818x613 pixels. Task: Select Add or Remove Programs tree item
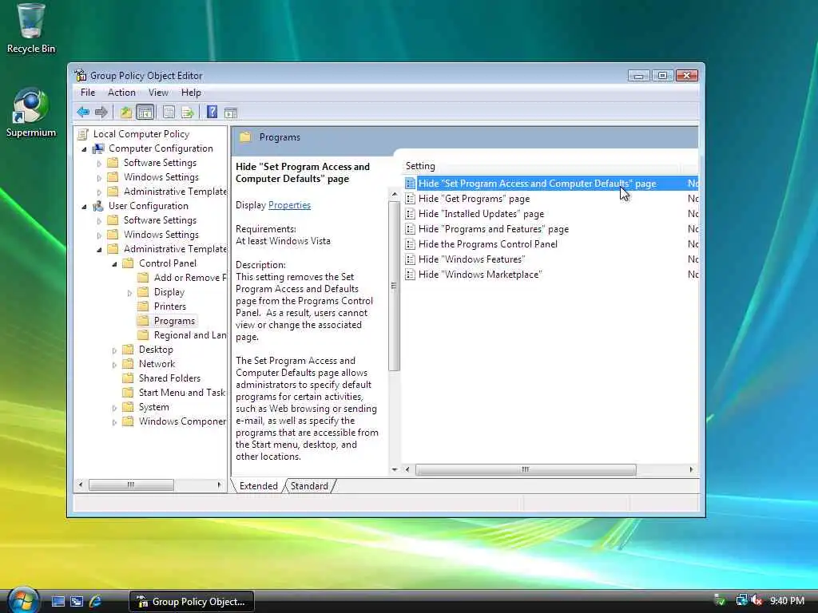pos(190,277)
